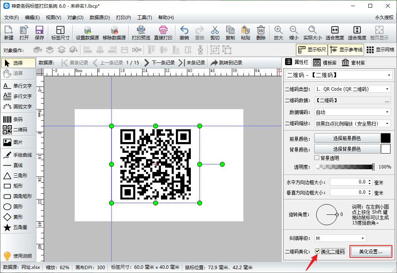Open 标签尺寸 label size settings
This screenshot has height=273, width=397.
[x=60, y=33]
